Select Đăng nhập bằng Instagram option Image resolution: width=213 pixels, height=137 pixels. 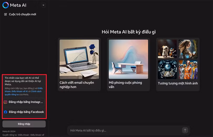pyautogui.click(x=24, y=102)
